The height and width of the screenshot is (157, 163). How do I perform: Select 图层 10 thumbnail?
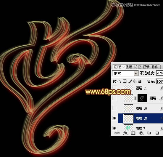pyautogui.click(x=128, y=108)
